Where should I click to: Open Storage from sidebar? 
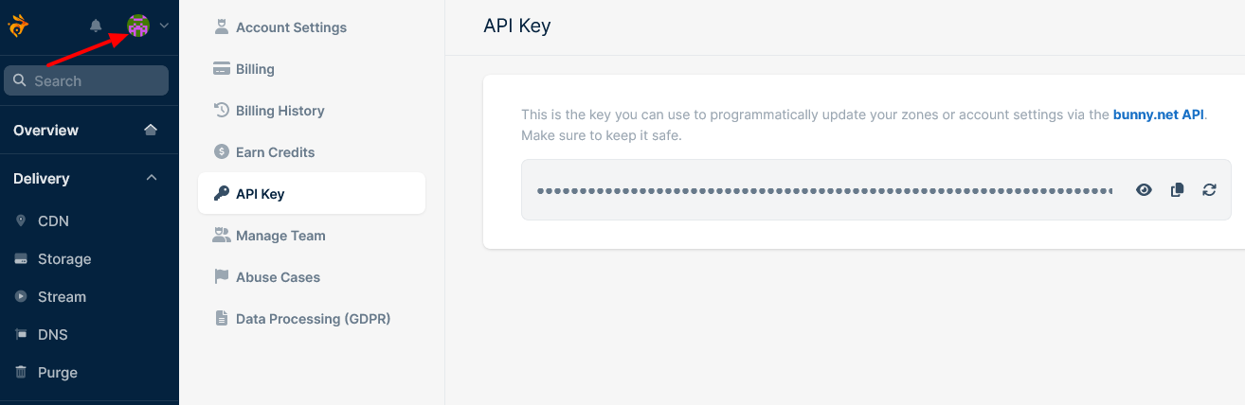coord(64,259)
